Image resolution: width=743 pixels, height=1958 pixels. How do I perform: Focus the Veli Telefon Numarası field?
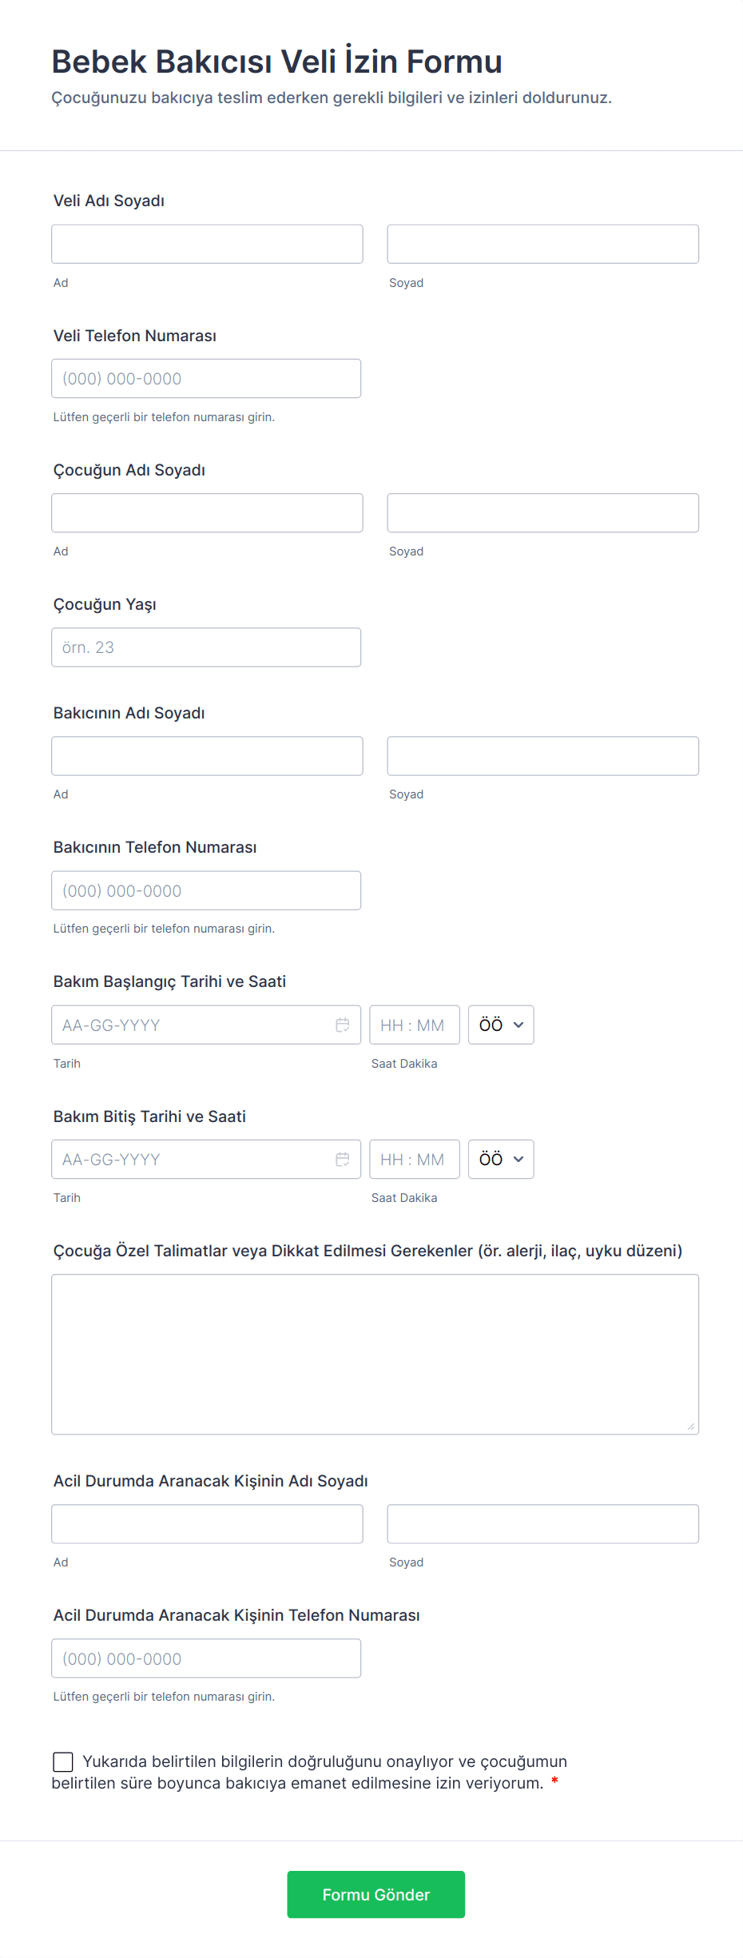pyautogui.click(x=206, y=378)
